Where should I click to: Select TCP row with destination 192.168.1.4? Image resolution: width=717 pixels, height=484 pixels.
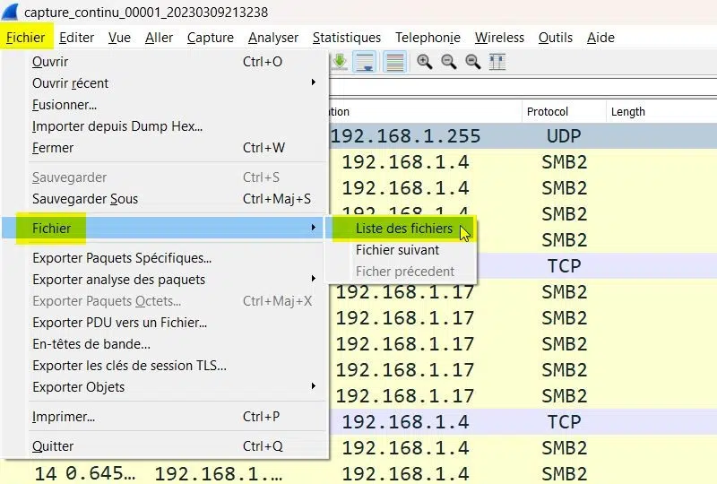[523, 422]
